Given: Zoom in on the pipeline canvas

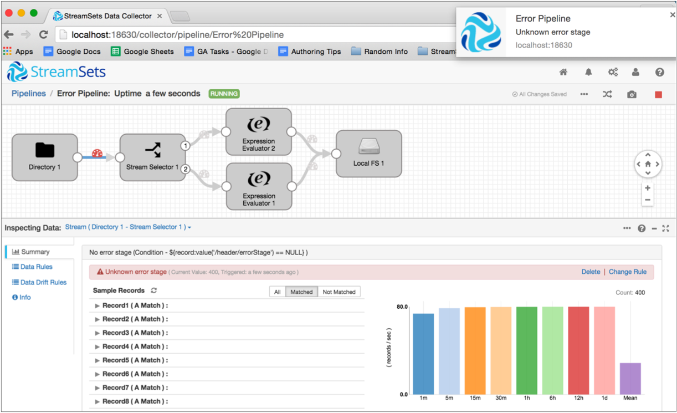Looking at the screenshot, I should point(648,188).
